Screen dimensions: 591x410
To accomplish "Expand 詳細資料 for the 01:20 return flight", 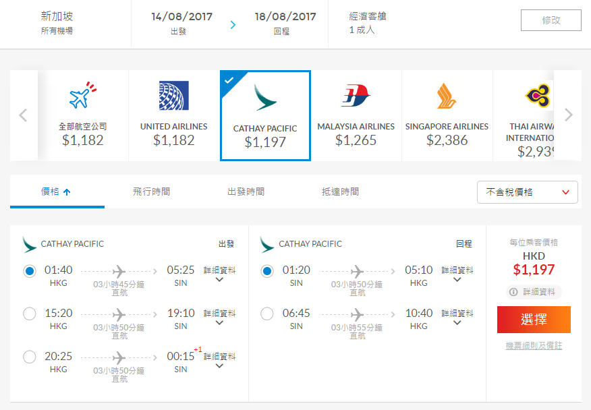I will 457,274.
